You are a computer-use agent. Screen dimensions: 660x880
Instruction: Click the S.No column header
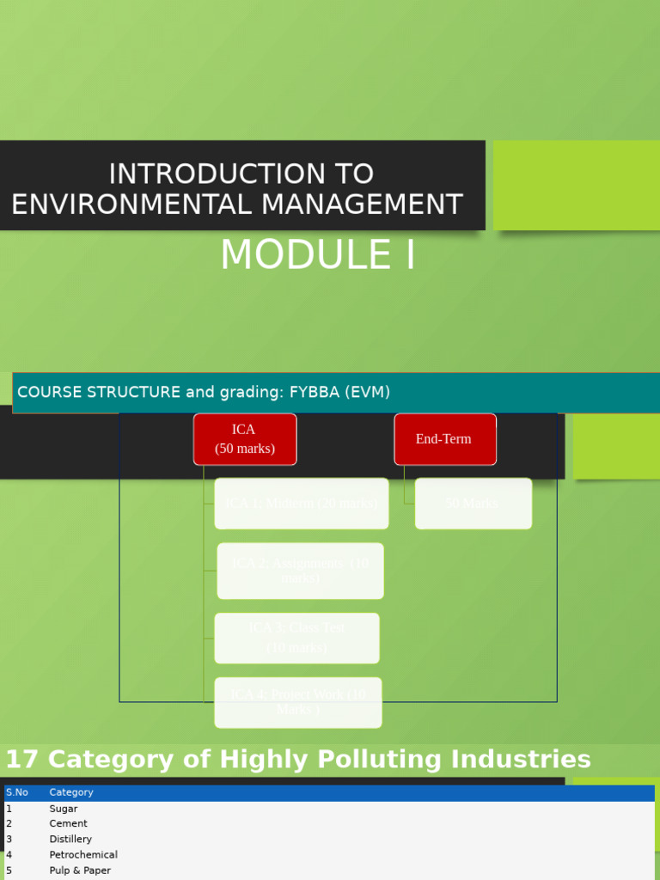[17, 791]
